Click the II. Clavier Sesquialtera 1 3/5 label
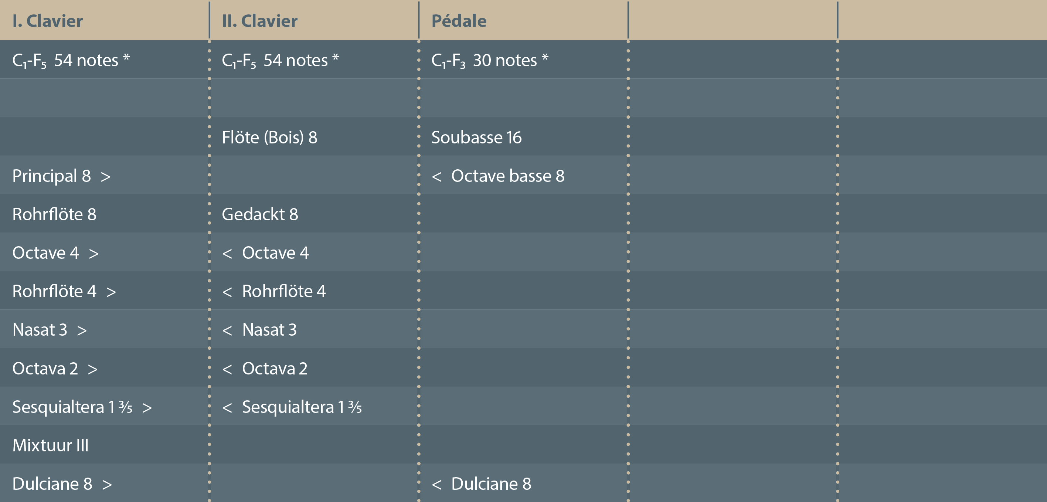Viewport: 1047px width, 502px height. pyautogui.click(x=302, y=407)
